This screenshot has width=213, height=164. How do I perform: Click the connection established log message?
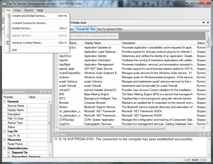(123, 139)
